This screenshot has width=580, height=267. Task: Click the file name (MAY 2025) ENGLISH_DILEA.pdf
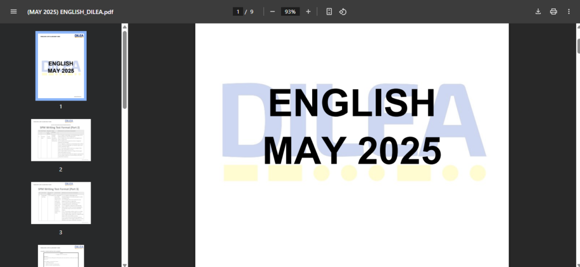tap(70, 12)
